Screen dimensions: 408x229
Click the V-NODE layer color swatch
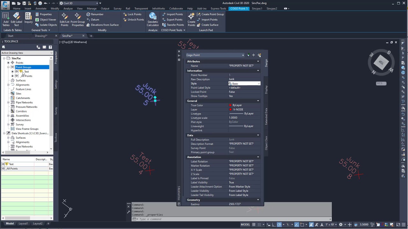(x=230, y=109)
